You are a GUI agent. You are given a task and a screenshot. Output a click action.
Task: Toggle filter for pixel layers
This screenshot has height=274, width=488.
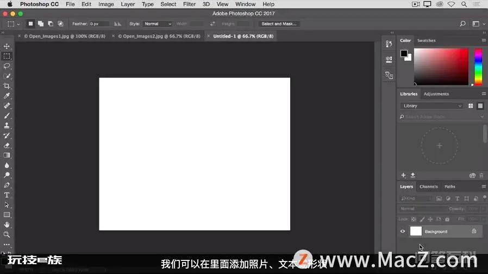pyautogui.click(x=439, y=199)
